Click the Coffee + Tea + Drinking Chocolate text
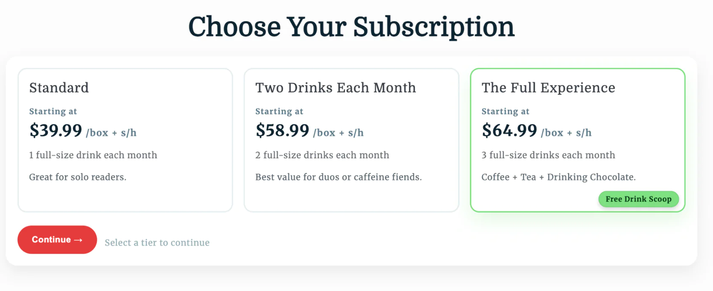Screen dimensions: 713x291 coord(558,177)
